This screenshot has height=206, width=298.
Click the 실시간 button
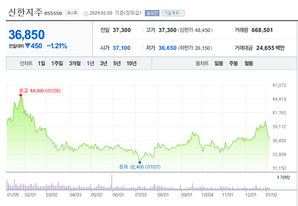[152, 13]
